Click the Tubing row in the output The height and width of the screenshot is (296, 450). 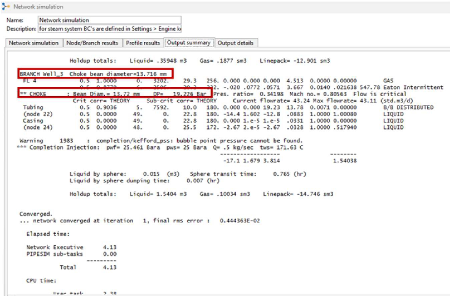pos(33,107)
